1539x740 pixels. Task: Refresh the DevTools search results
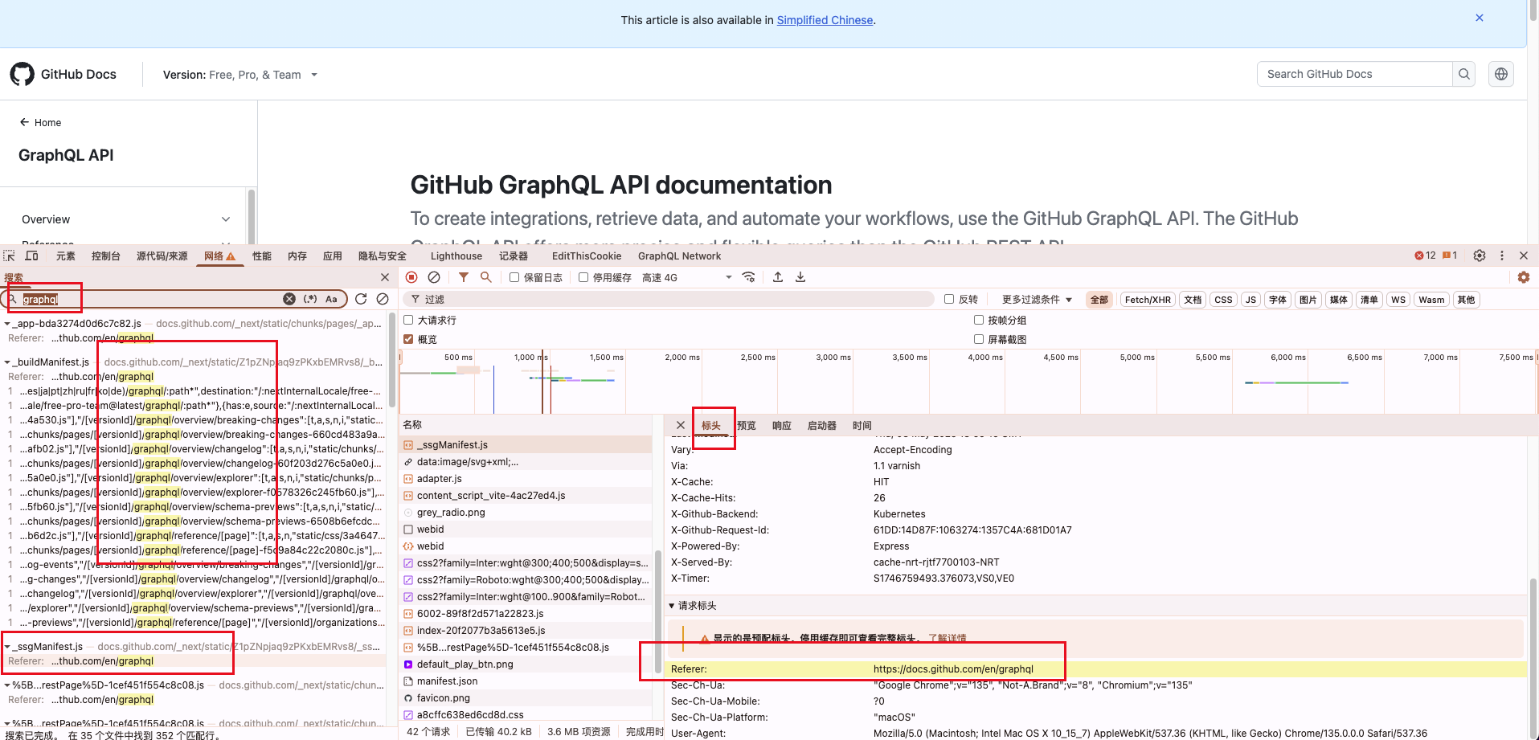pyautogui.click(x=361, y=299)
